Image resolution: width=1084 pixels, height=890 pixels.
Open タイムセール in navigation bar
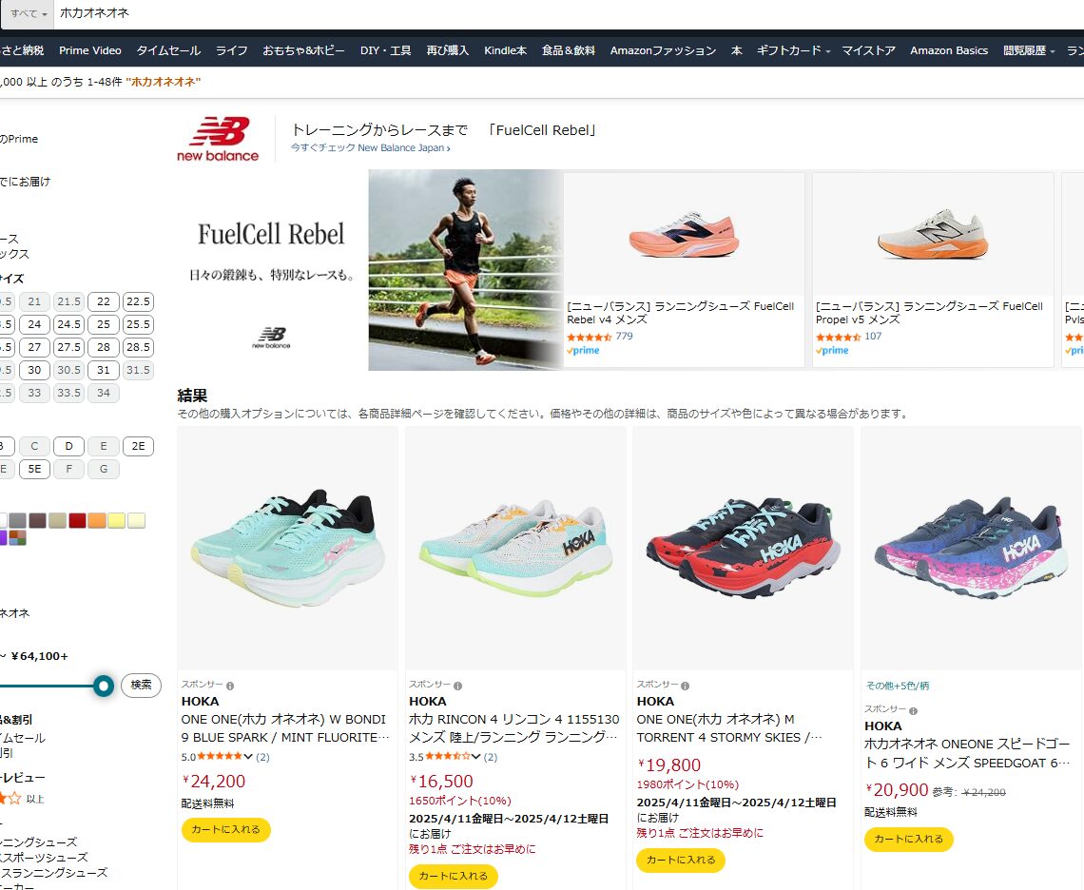(x=168, y=50)
